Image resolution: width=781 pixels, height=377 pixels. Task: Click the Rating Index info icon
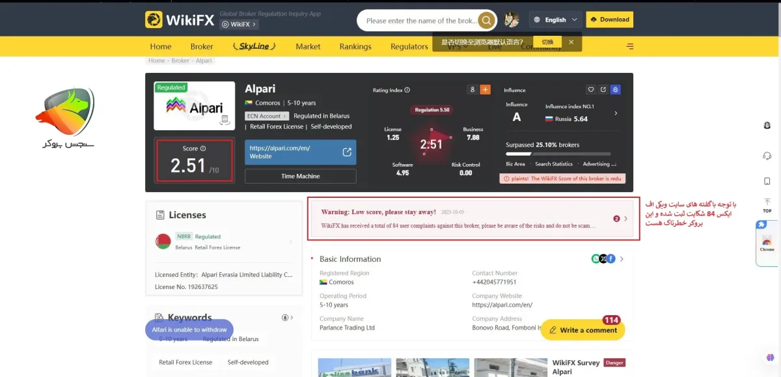pyautogui.click(x=407, y=90)
